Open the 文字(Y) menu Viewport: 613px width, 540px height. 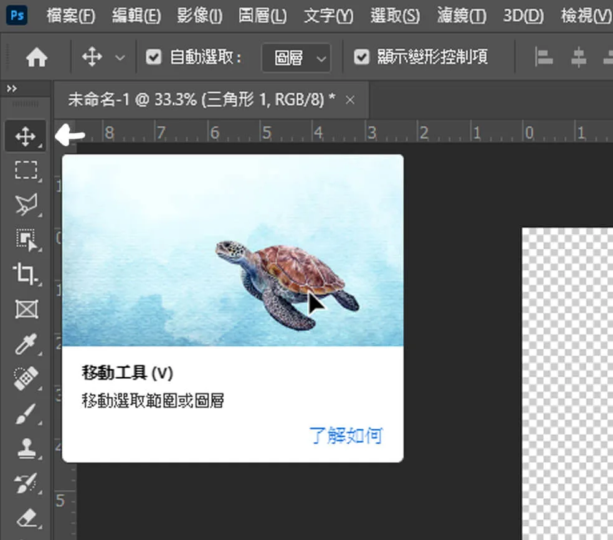coord(328,16)
